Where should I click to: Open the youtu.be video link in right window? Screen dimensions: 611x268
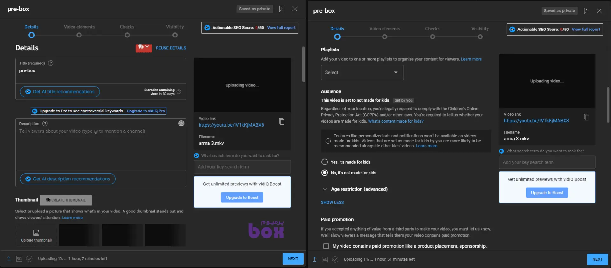pyautogui.click(x=536, y=121)
